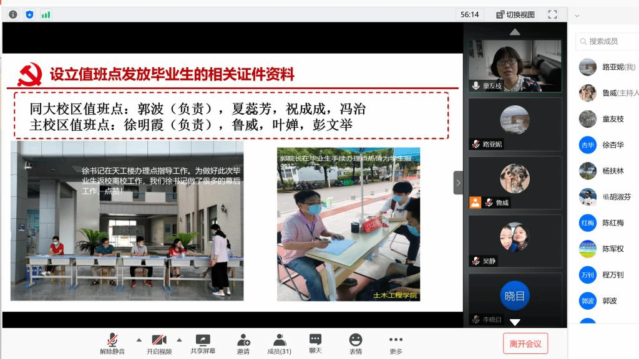Open the 更多 options menu

[x=396, y=343]
